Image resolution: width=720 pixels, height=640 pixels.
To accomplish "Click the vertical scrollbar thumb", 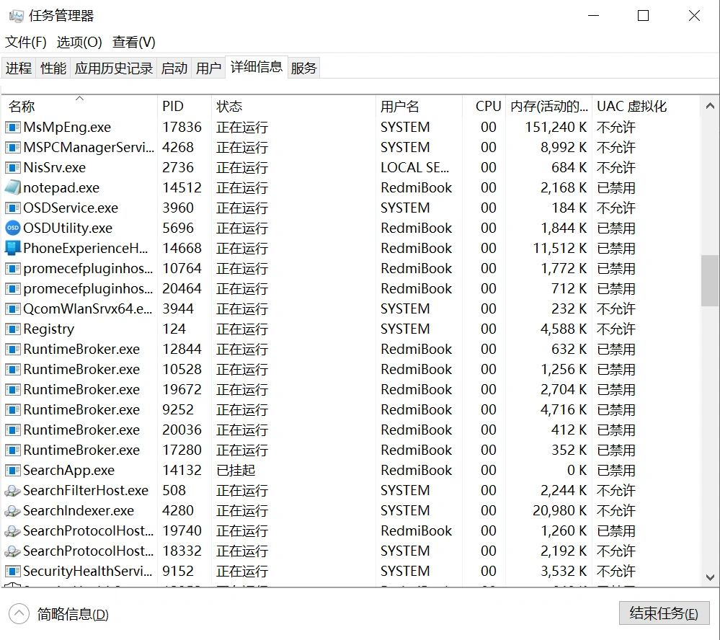I will pyautogui.click(x=709, y=280).
